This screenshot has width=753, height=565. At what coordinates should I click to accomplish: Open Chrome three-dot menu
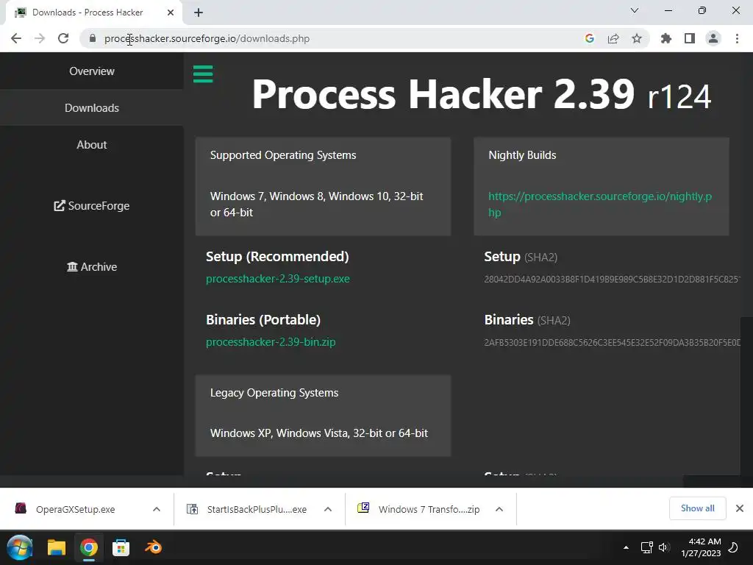(737, 38)
